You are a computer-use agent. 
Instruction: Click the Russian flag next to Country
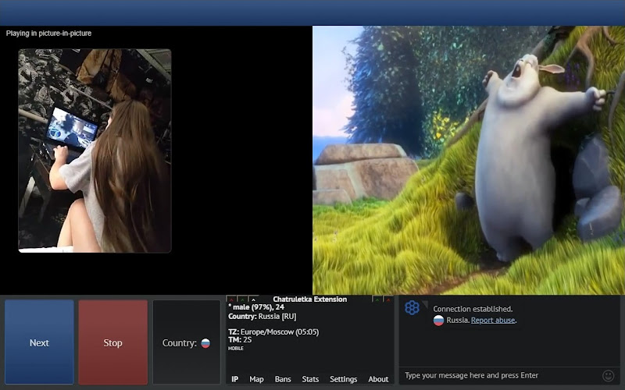coord(205,343)
